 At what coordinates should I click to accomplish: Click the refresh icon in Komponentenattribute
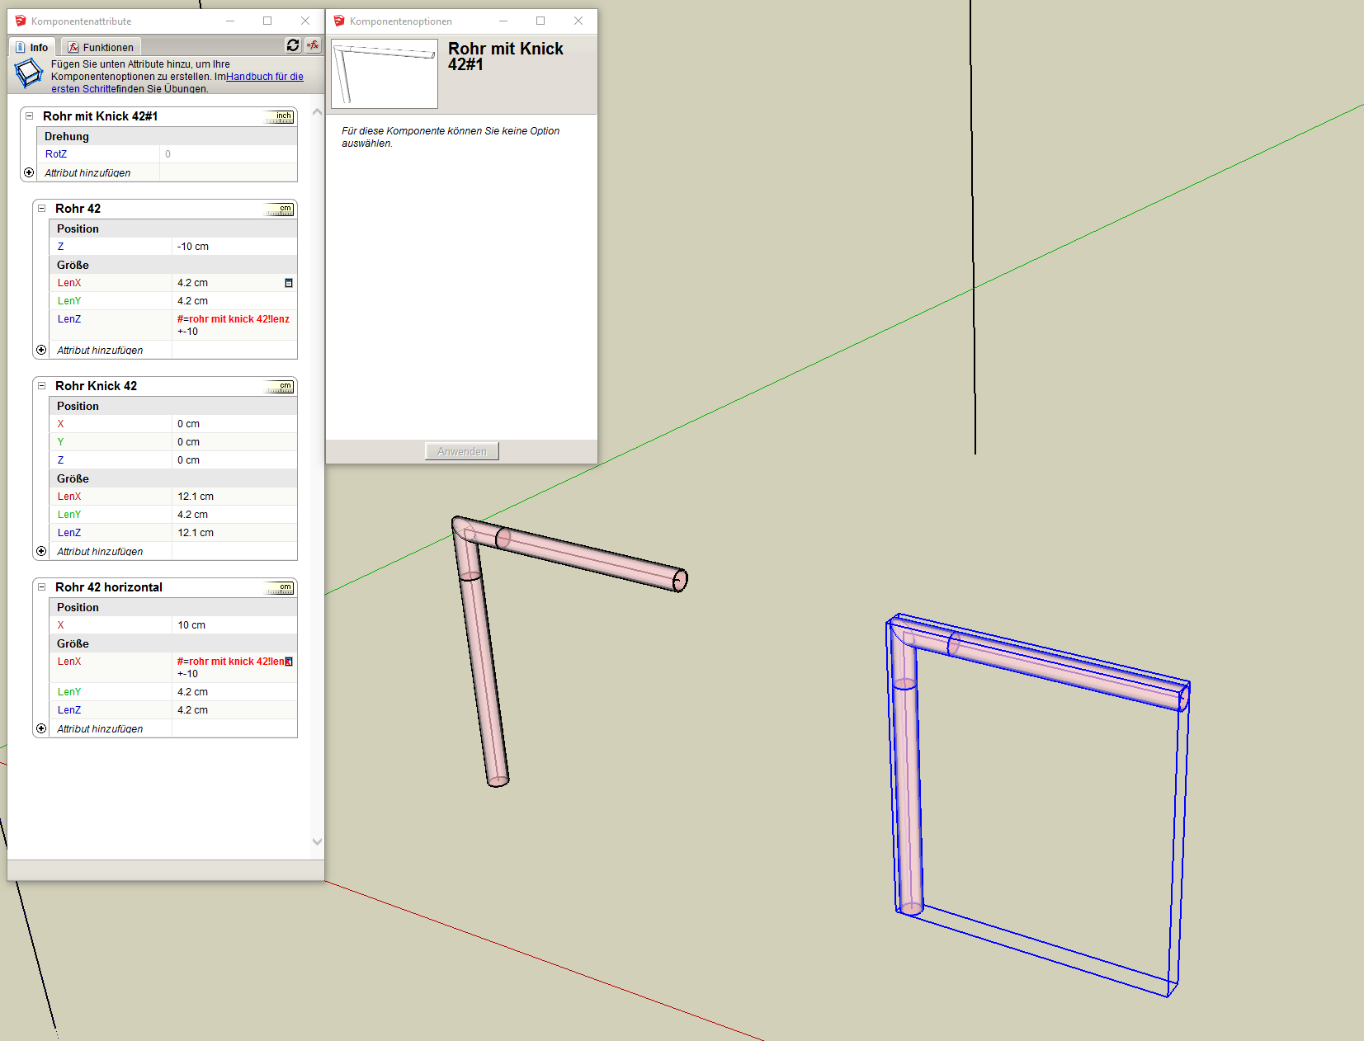pos(293,45)
